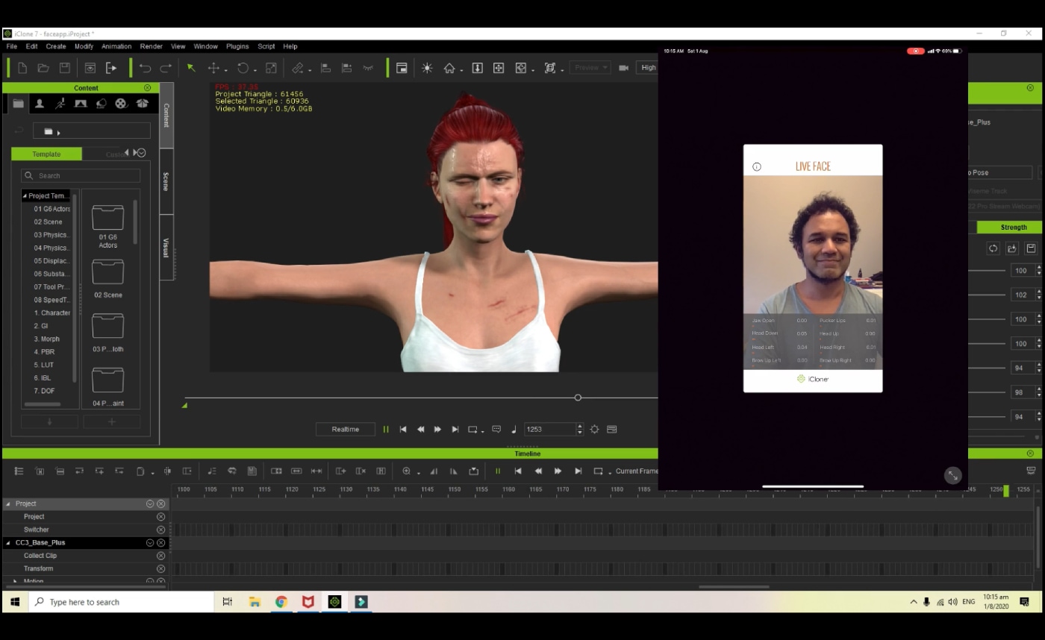
Task: Open the Actor category in Content panel
Action: pos(40,104)
